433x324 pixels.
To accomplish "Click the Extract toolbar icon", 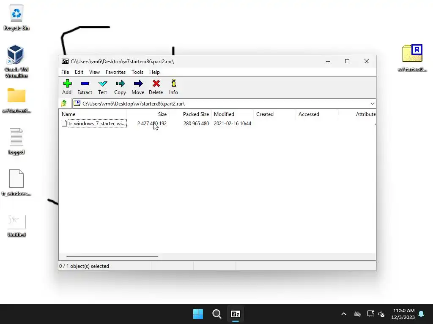I will [x=85, y=84].
